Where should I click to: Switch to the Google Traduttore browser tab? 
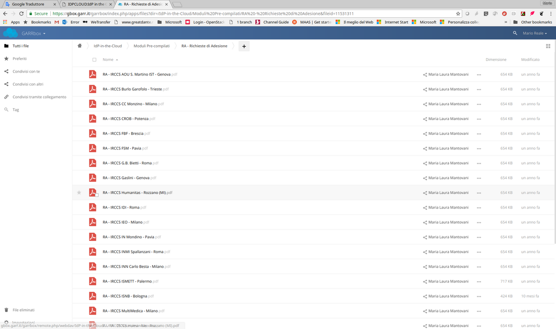coord(28,4)
